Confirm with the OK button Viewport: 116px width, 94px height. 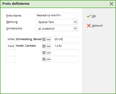click(x=91, y=16)
